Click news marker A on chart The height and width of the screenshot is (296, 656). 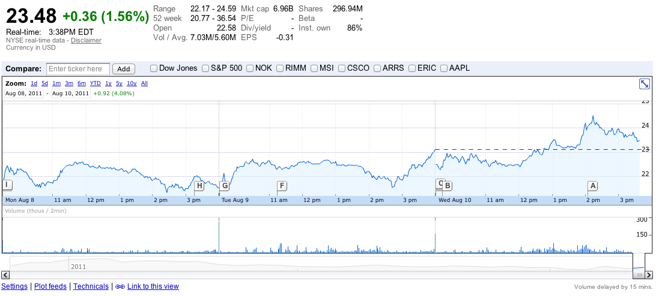[593, 186]
